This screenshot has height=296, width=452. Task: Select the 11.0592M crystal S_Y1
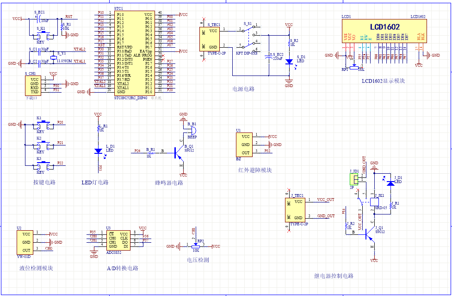[53, 57]
